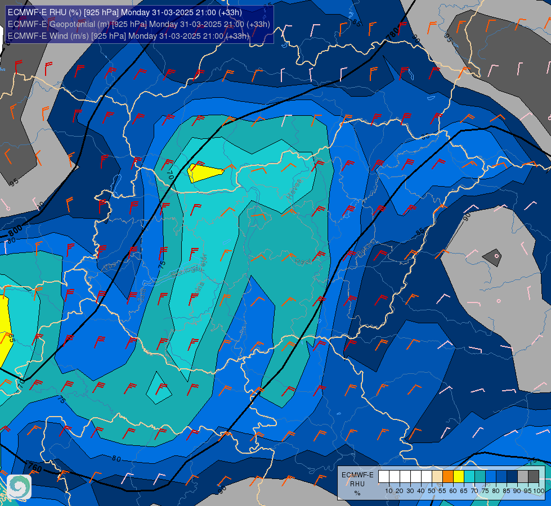
Task: Click the central yellow humidity patch with a wind barb
Action: click(x=204, y=173)
